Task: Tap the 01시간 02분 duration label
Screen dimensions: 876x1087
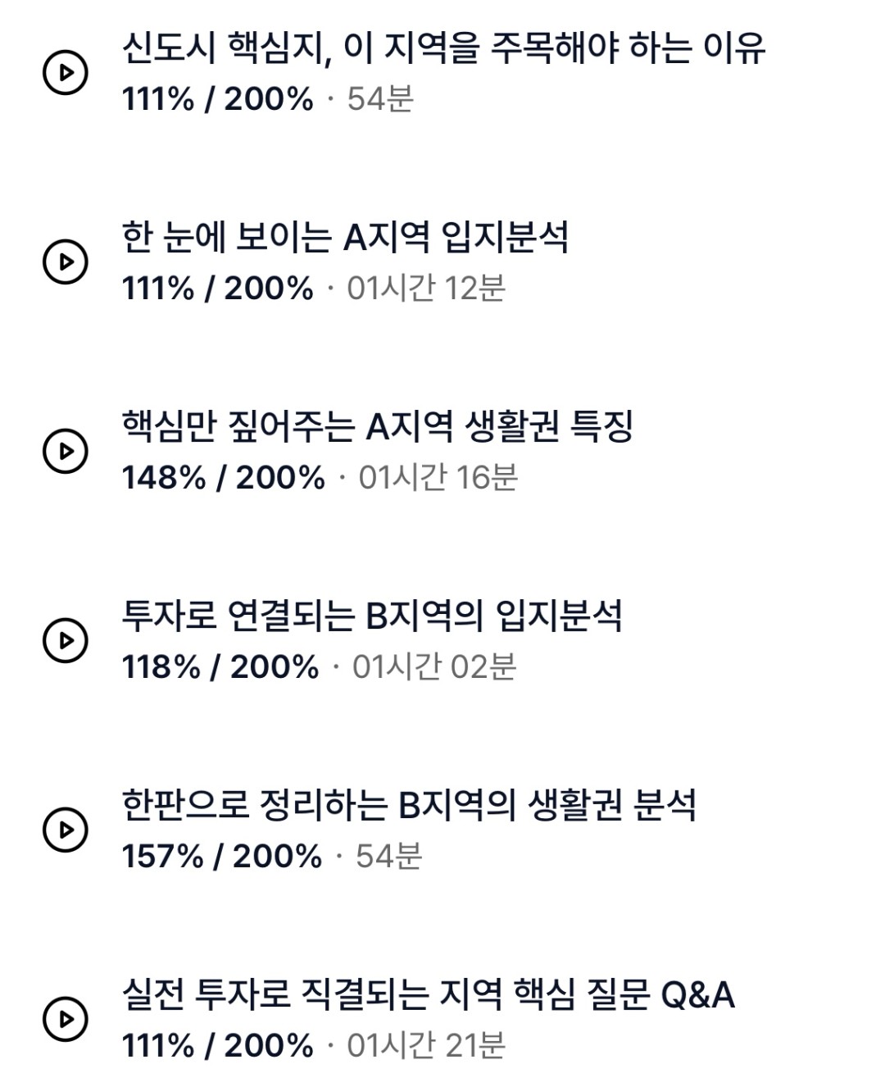Action: pos(434,667)
